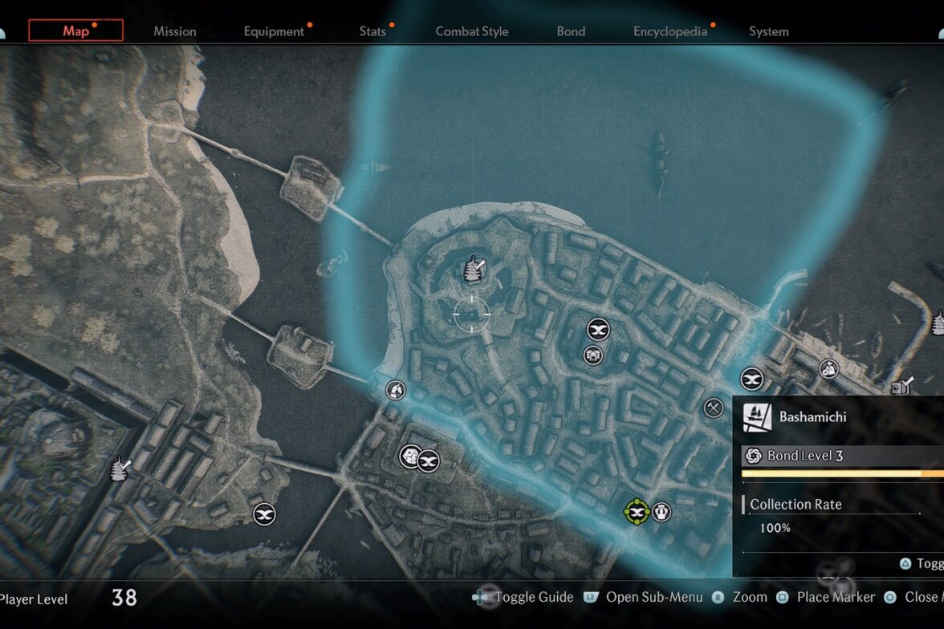The image size is (944, 629).
Task: Click the green-highlighted map marker
Action: click(x=637, y=512)
